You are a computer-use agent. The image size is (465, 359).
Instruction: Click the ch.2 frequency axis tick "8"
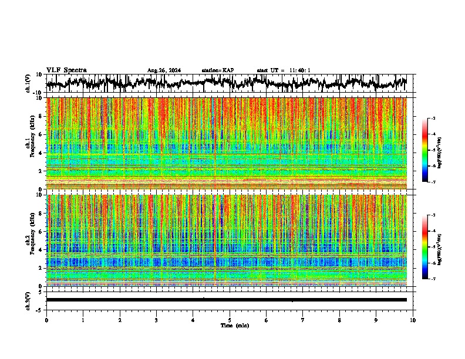pos(41,214)
